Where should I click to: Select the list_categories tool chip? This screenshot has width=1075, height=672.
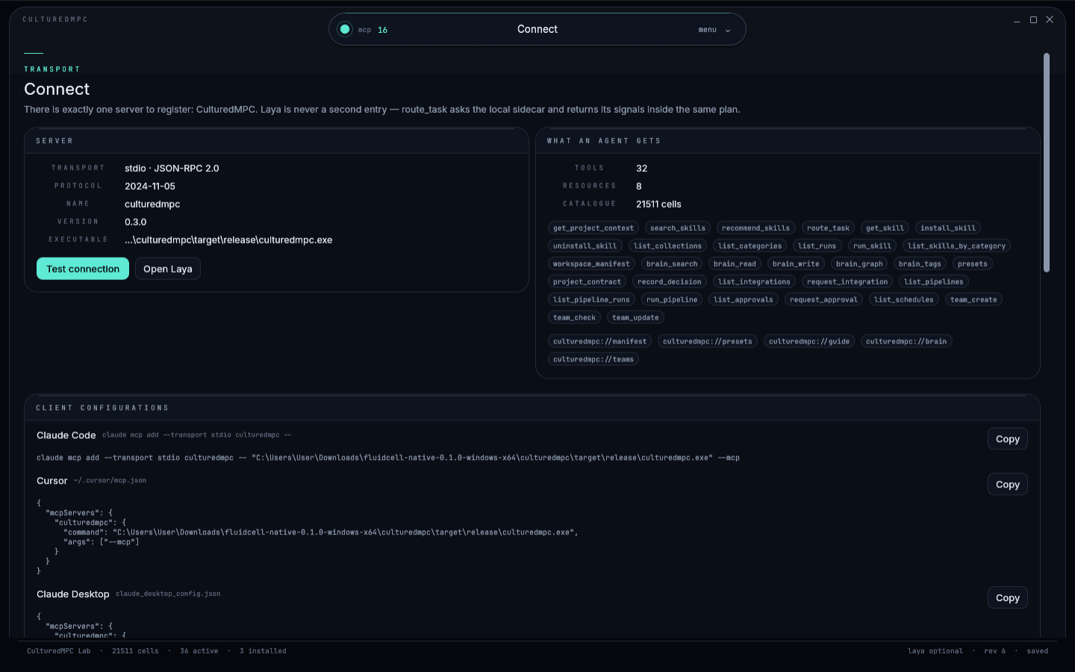pyautogui.click(x=750, y=246)
